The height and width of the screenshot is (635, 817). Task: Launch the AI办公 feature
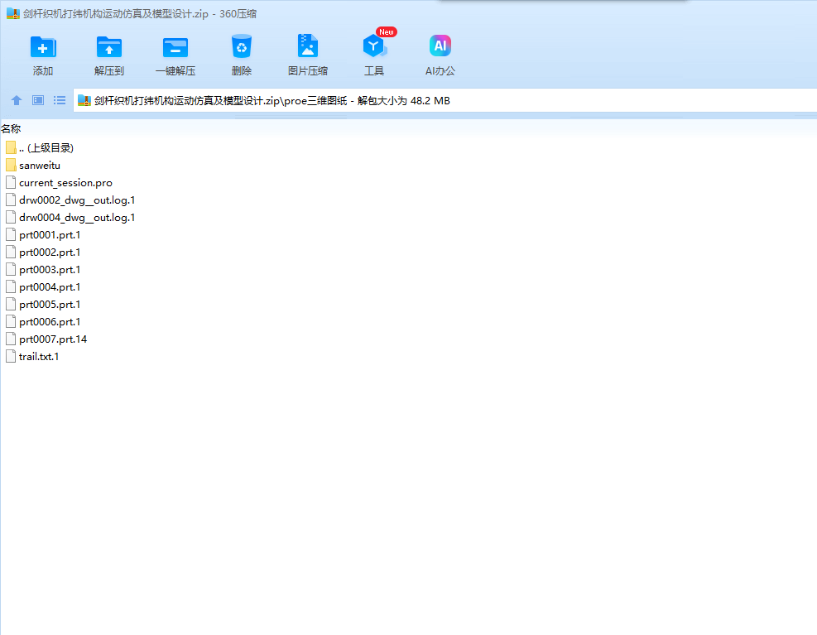point(440,55)
